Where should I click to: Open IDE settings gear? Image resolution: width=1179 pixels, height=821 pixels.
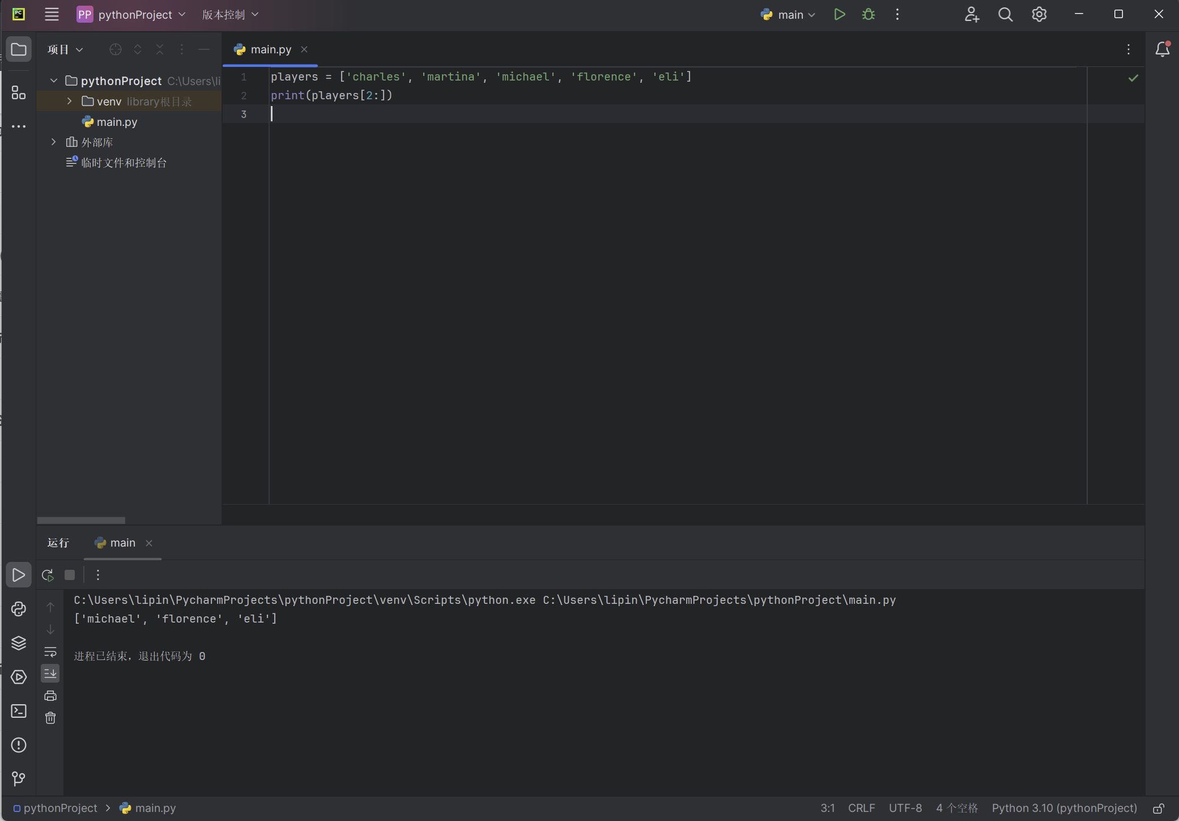click(1039, 15)
